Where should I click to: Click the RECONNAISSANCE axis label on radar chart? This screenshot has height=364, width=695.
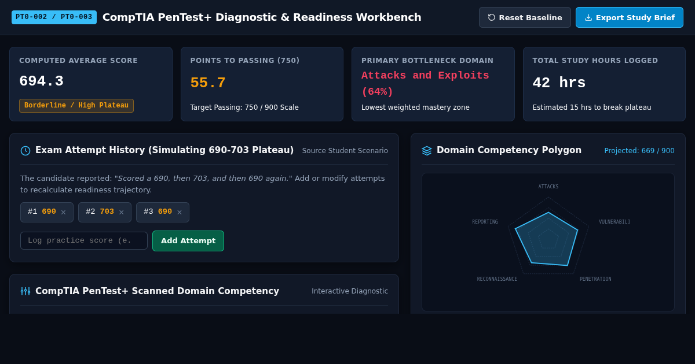pyautogui.click(x=497, y=279)
